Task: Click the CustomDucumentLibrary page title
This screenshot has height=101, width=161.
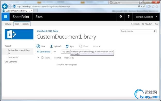Action: click(66, 37)
